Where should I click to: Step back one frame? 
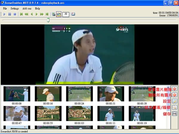click(x=32, y=14)
